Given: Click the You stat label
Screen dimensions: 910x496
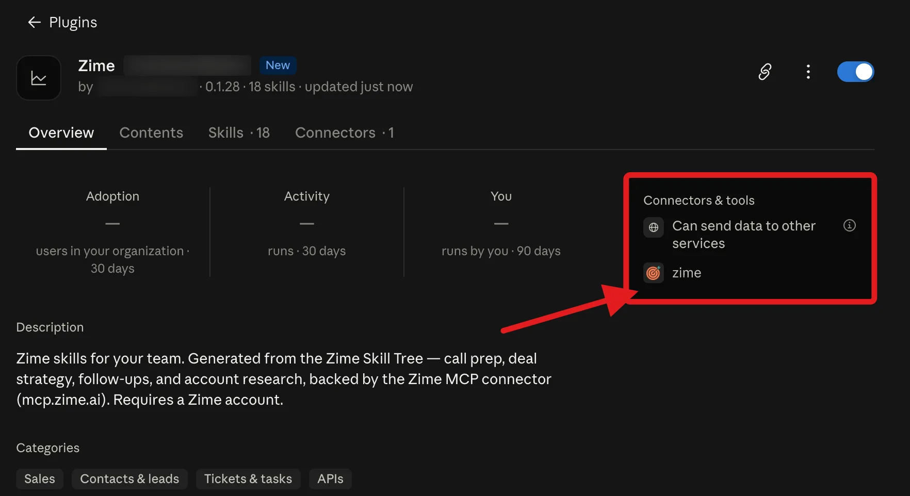Looking at the screenshot, I should coord(501,196).
